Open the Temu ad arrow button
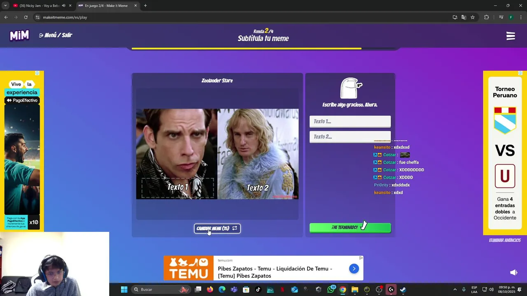This screenshot has width=527, height=296. coord(354,268)
